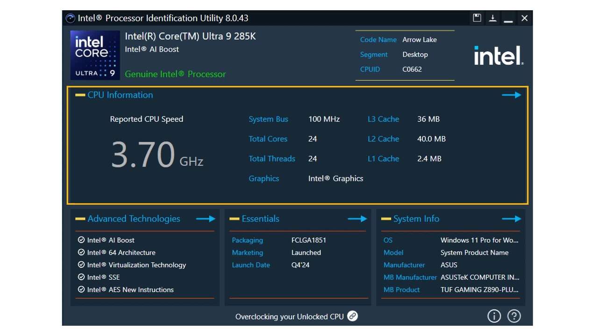This screenshot has width=598, height=336.
Task: Expand Essentials panel with its arrow
Action: 357,218
